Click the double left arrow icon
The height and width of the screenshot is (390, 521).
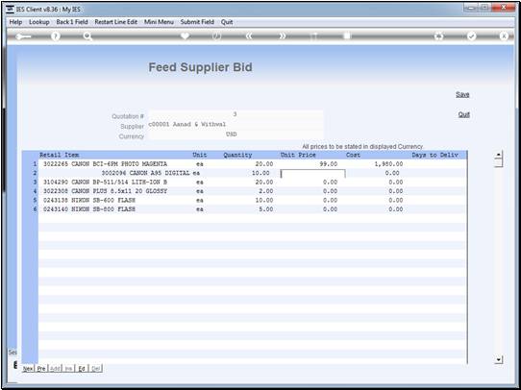pyautogui.click(x=249, y=37)
